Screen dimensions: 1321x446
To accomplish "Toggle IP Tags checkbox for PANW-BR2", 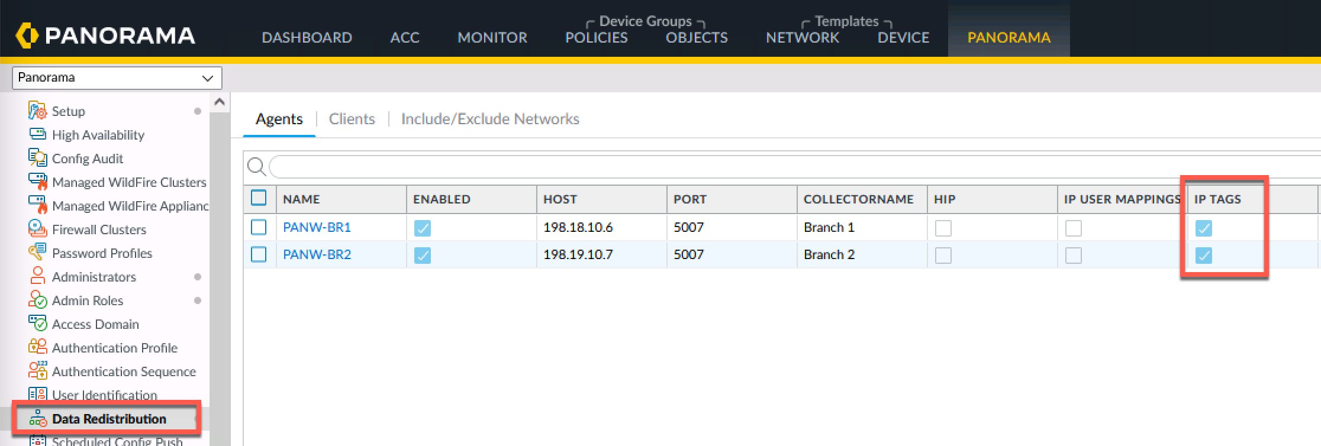I will [x=1203, y=255].
